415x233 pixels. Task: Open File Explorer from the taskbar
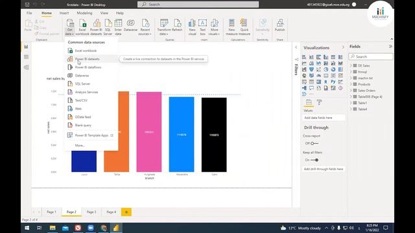pos(53,228)
